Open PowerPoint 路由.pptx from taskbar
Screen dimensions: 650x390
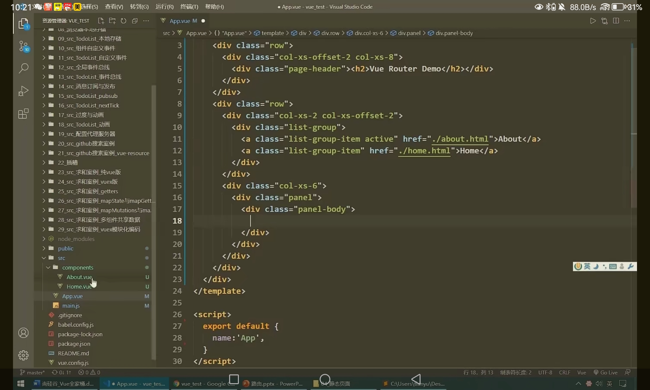click(x=273, y=384)
